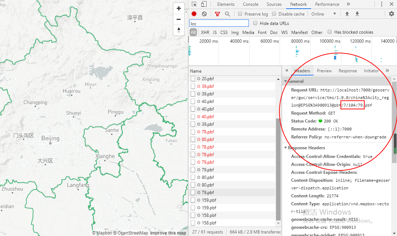Image resolution: width=397 pixels, height=236 pixels.
Task: Toggle the device toolbar icon
Action: point(204,4)
